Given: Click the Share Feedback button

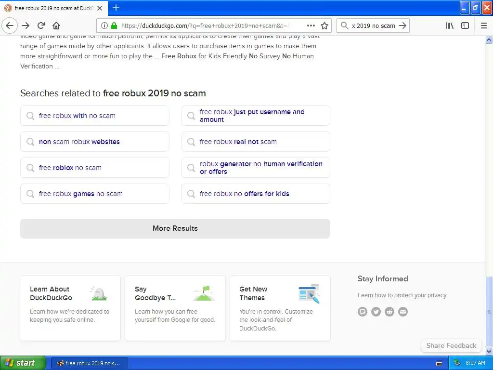Looking at the screenshot, I should [x=451, y=345].
